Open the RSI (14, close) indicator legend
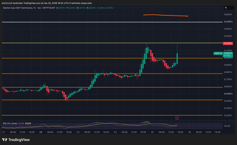This screenshot has height=145, width=237. [x=10, y=123]
